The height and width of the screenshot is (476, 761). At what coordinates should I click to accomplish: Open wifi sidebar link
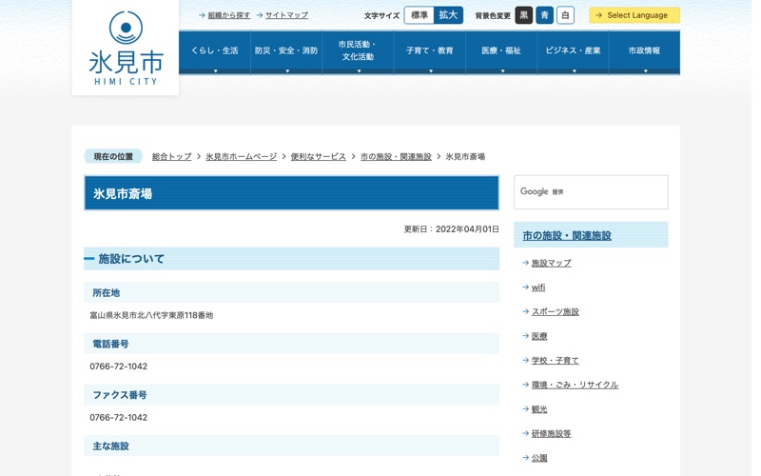(538, 288)
